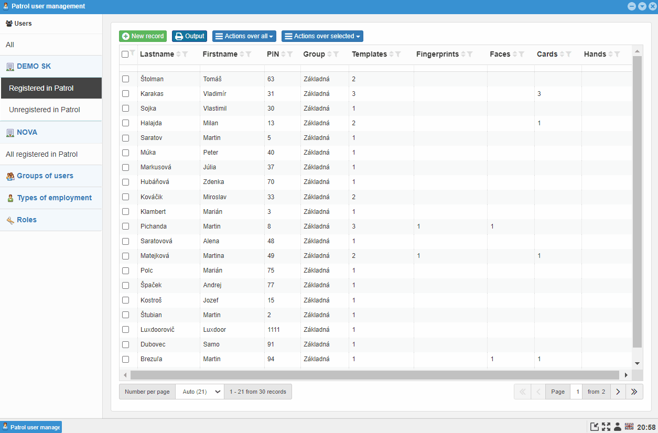Click the Zdenka firstname cell

pos(232,182)
